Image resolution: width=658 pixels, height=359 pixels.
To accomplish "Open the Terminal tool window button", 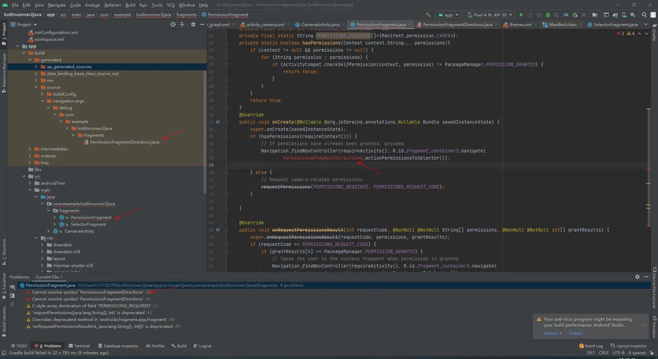I will (79, 346).
